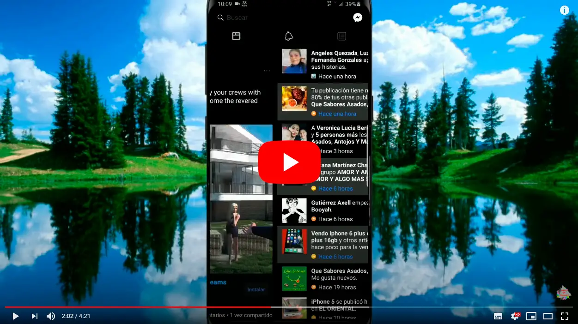578x324 pixels.
Task: Click the phone Wi-Fi status icon
Action: [x=329, y=4]
